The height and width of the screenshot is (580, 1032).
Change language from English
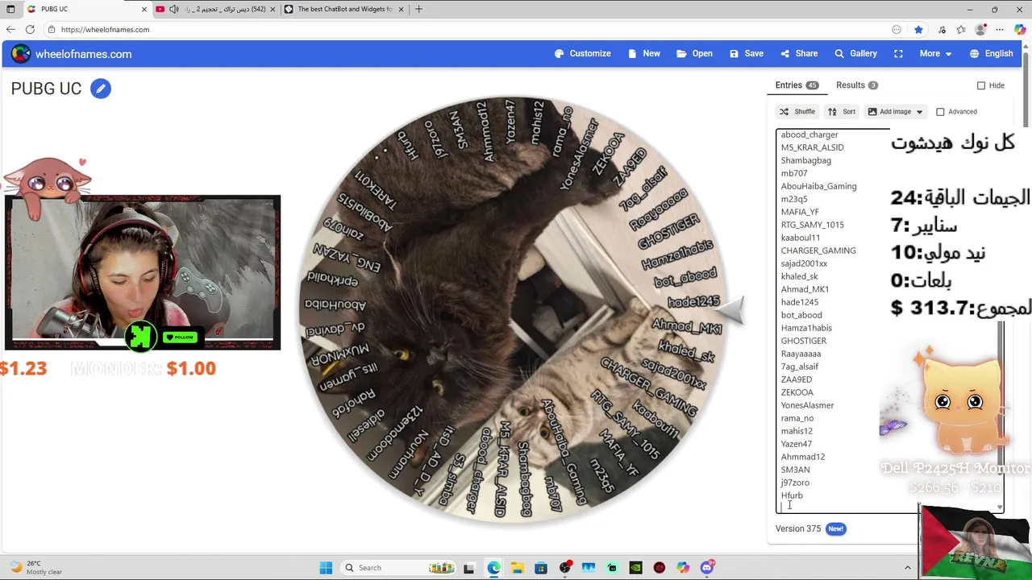(x=991, y=54)
